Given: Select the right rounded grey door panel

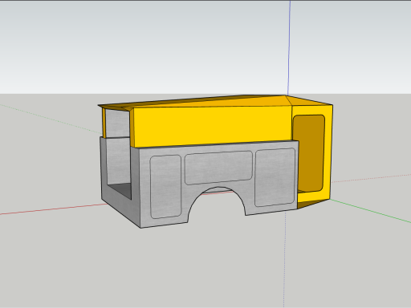Looking at the screenshot, I should pyautogui.click(x=275, y=177).
